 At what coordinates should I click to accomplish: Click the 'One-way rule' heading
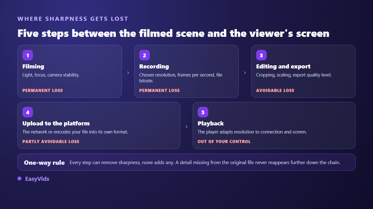tap(44, 163)
